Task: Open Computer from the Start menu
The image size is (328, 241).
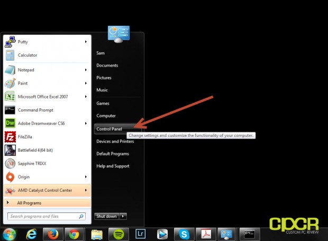Action: (106, 116)
